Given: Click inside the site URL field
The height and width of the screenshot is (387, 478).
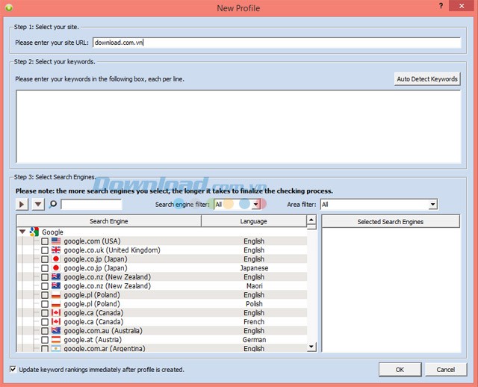Looking at the screenshot, I should pyautogui.click(x=276, y=43).
